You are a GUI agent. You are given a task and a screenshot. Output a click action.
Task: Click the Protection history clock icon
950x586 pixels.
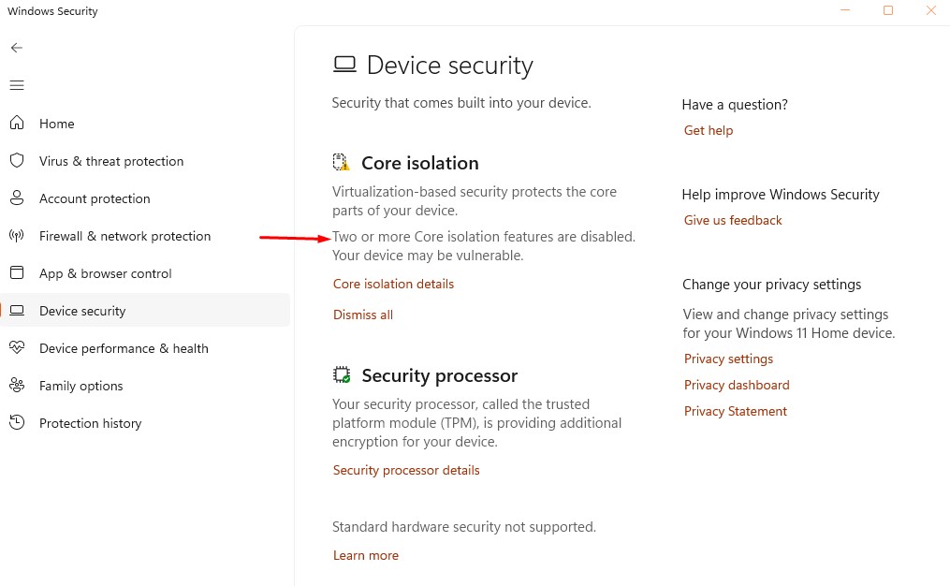coord(16,423)
